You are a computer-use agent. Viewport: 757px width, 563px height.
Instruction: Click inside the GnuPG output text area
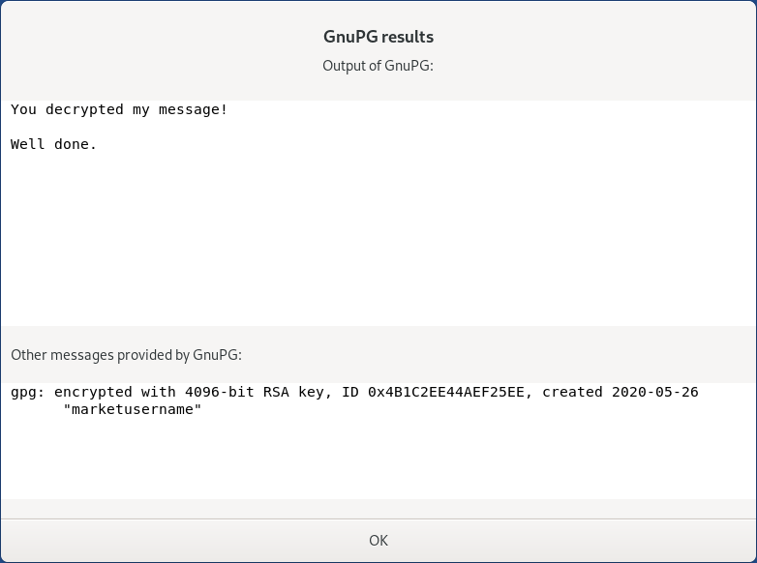(378, 231)
